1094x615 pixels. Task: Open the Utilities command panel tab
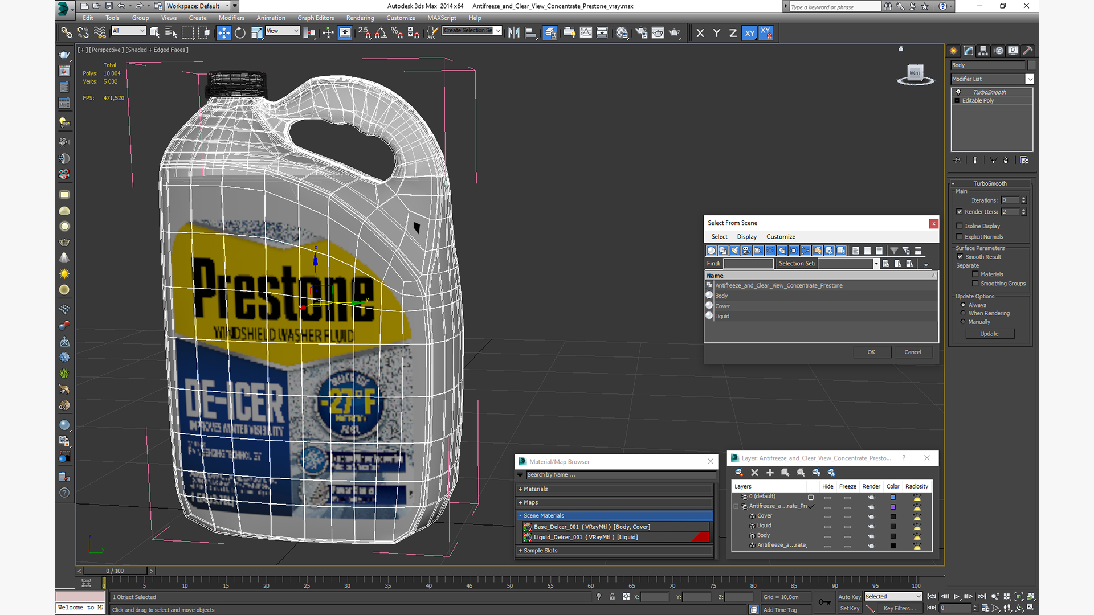1028,51
